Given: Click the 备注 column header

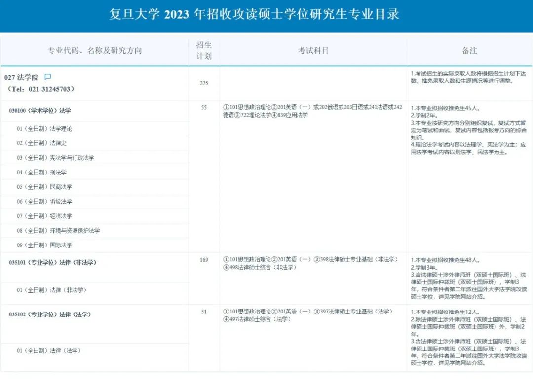Looking at the screenshot, I should (469, 51).
